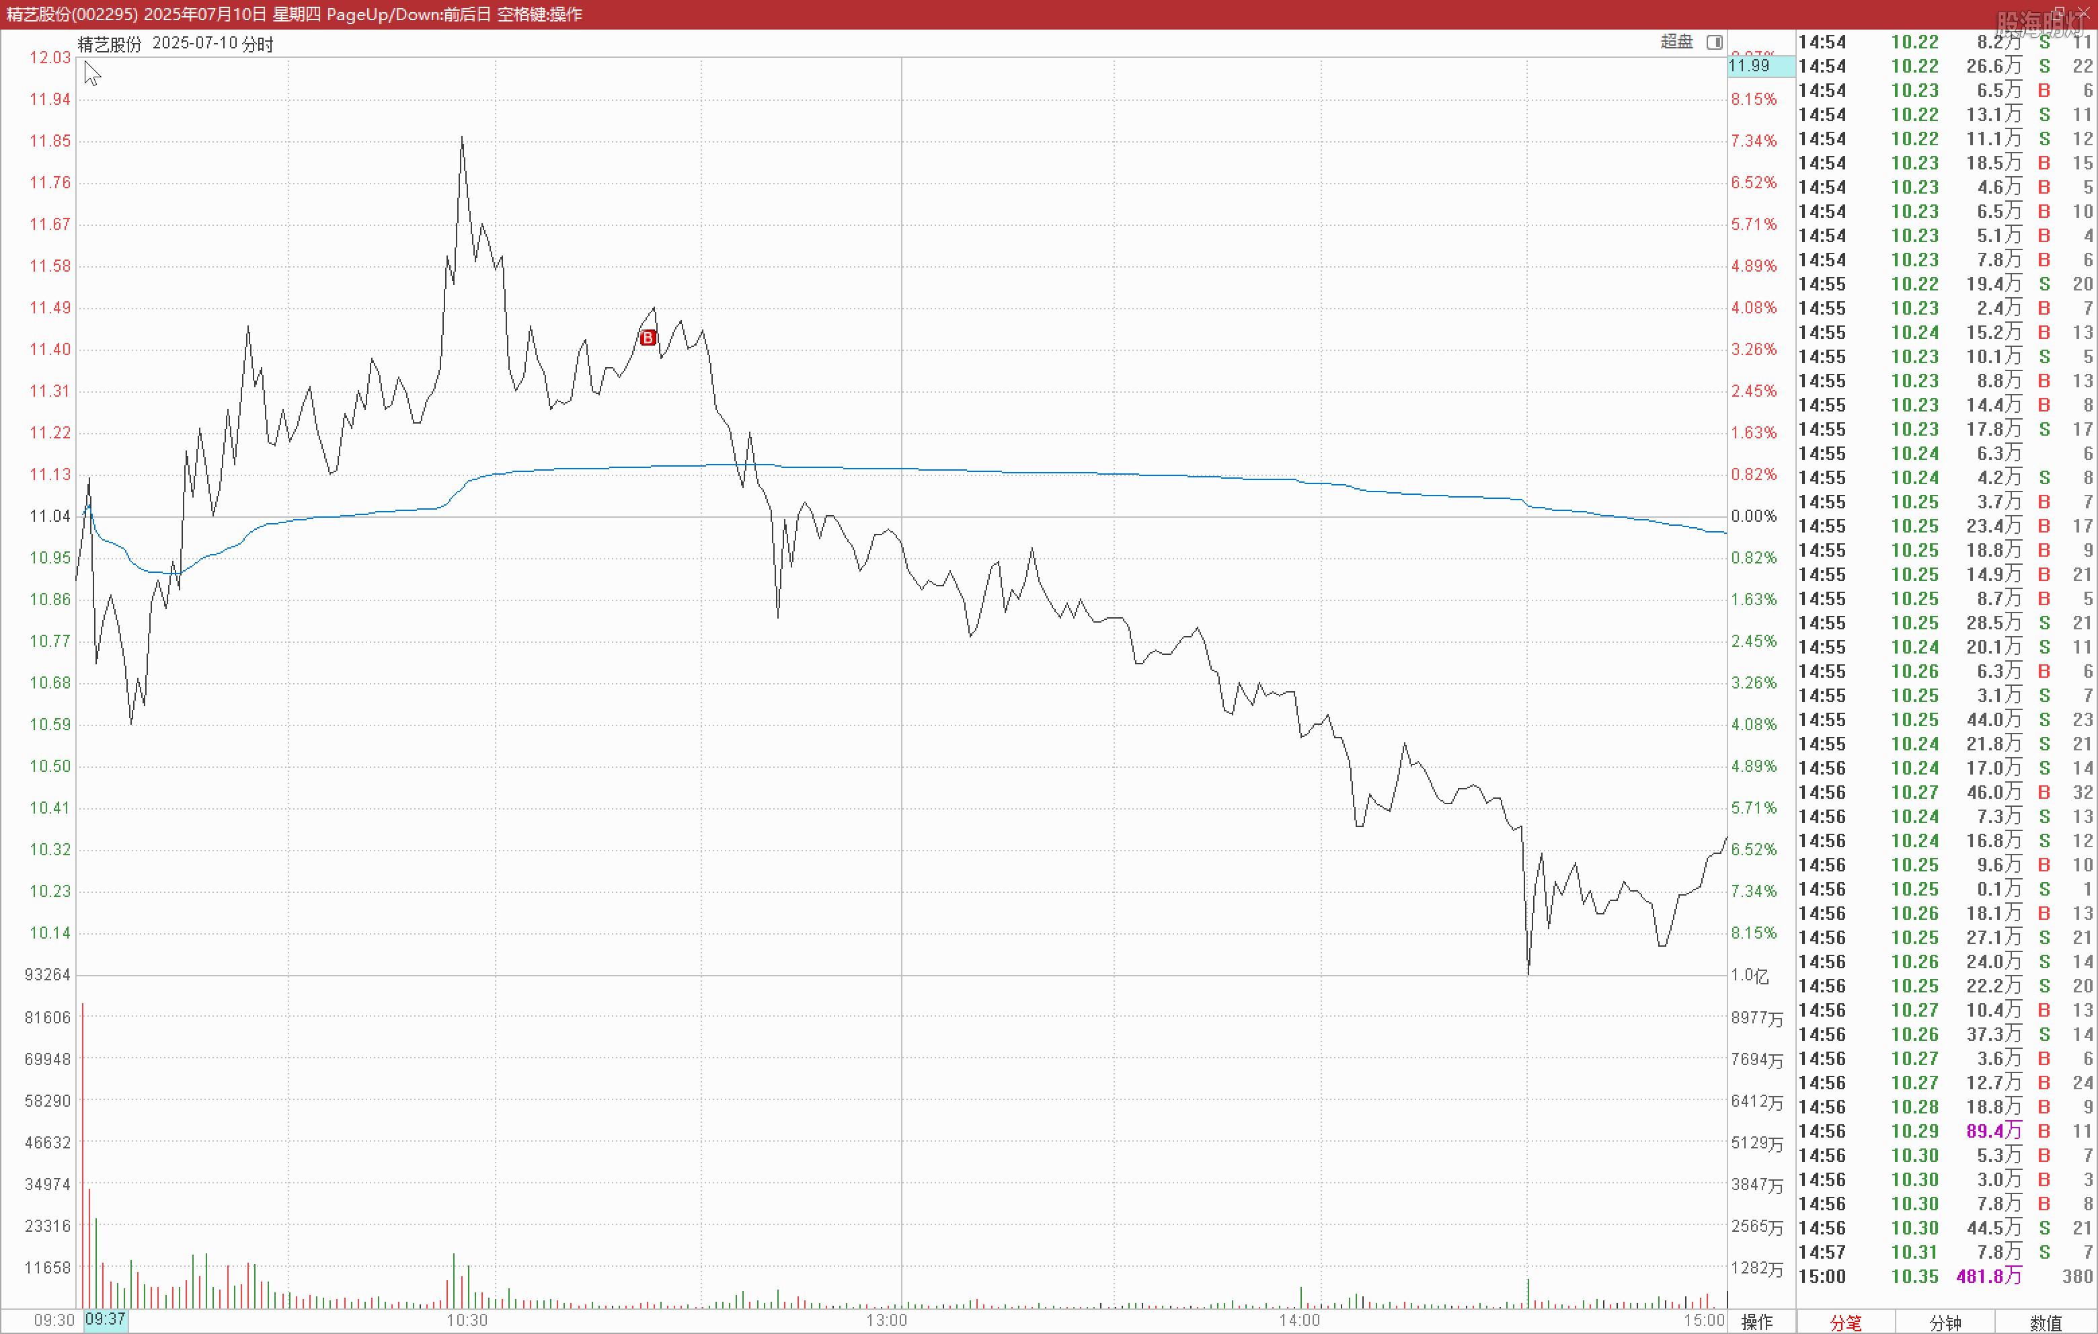The image size is (2098, 1334).
Task: Click the 精艺股份 2025-07-10 分时 chart title
Action: click(175, 44)
